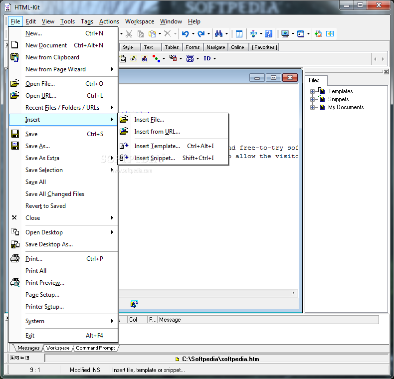Image resolution: width=394 pixels, height=379 pixels.
Task: Switch to the Navigate tab
Action: 215,47
